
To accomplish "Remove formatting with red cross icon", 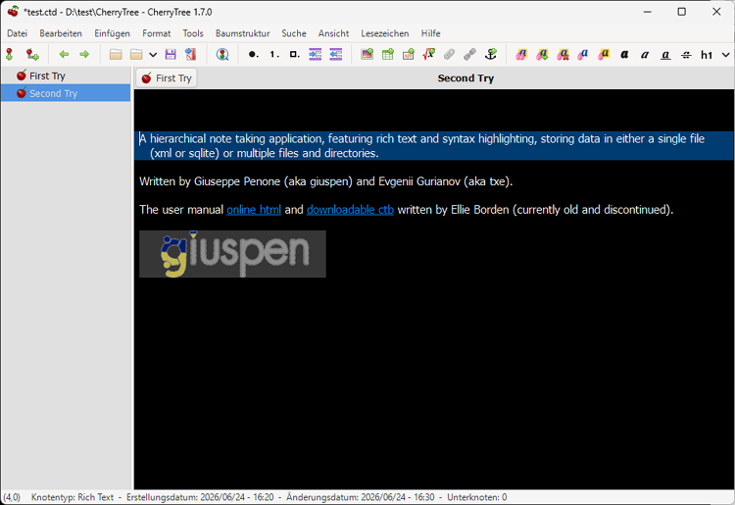I will [x=563, y=54].
